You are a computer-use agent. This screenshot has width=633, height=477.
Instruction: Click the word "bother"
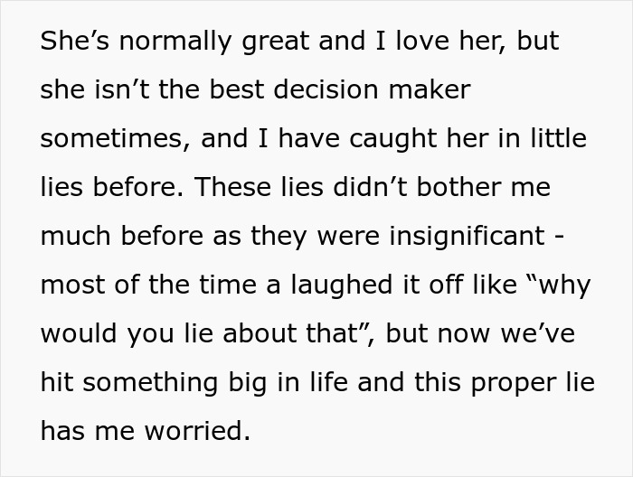[x=462, y=189]
